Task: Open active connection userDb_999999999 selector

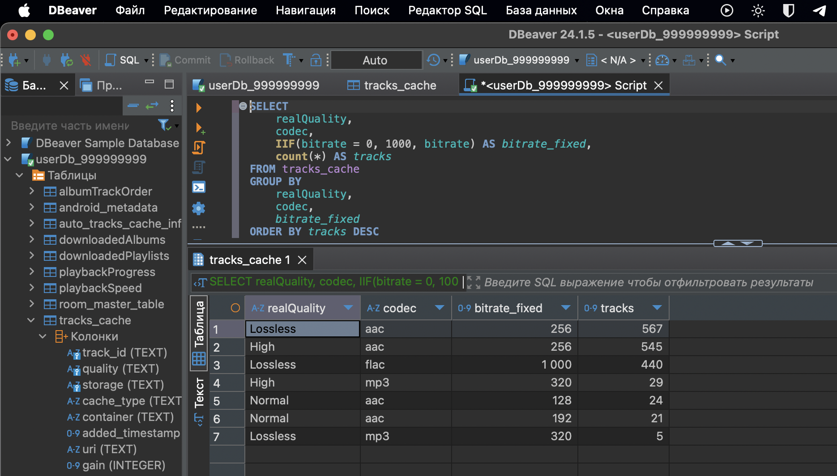Action: point(519,60)
